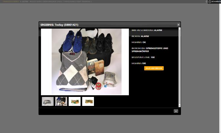View the fourth X-ray thumbnail
221x133 pixels.
click(x=88, y=101)
